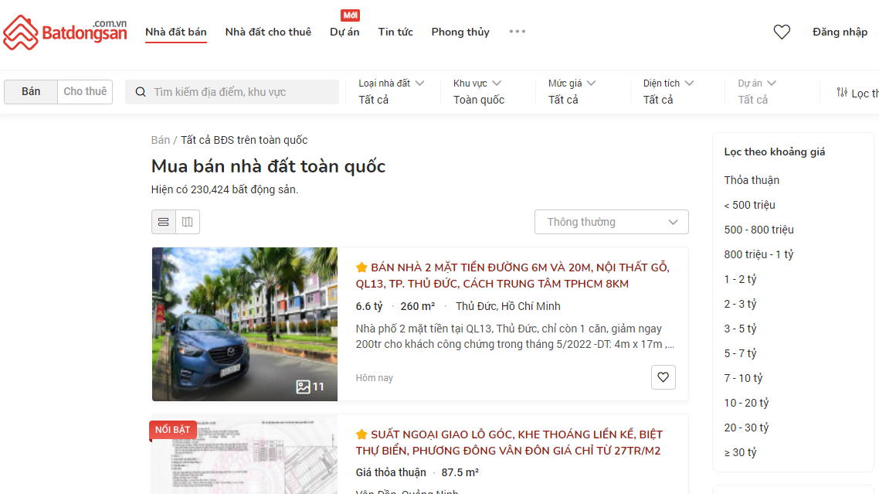Filter by price 10 - 20 tỷ
The height and width of the screenshot is (494, 879).
(x=746, y=403)
